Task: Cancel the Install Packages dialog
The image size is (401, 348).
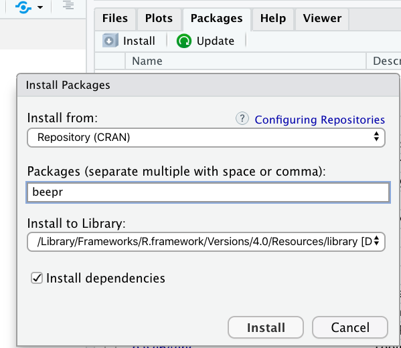Action: pyautogui.click(x=350, y=327)
